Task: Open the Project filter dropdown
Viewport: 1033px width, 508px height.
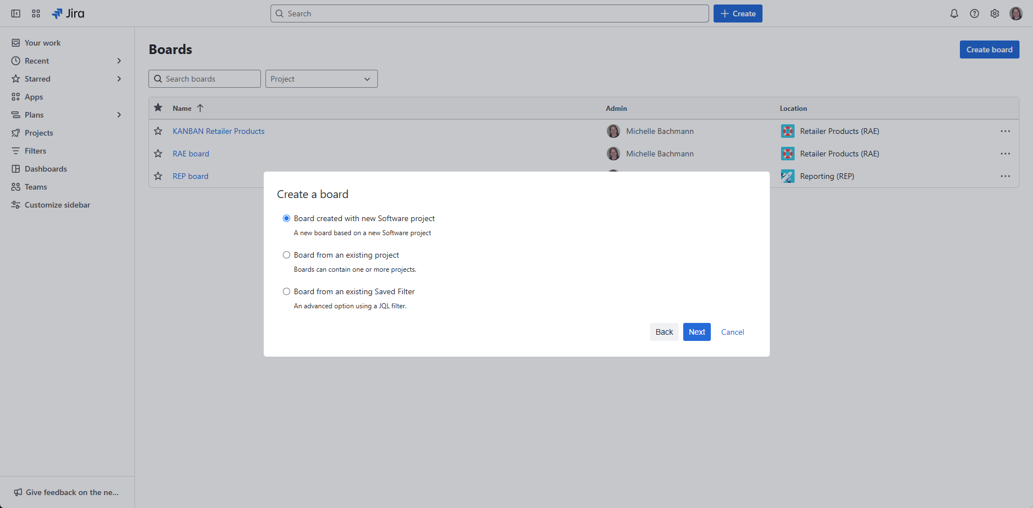Action: [x=321, y=79]
